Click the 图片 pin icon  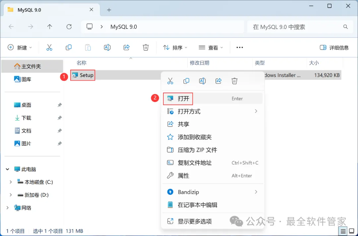[59, 144]
